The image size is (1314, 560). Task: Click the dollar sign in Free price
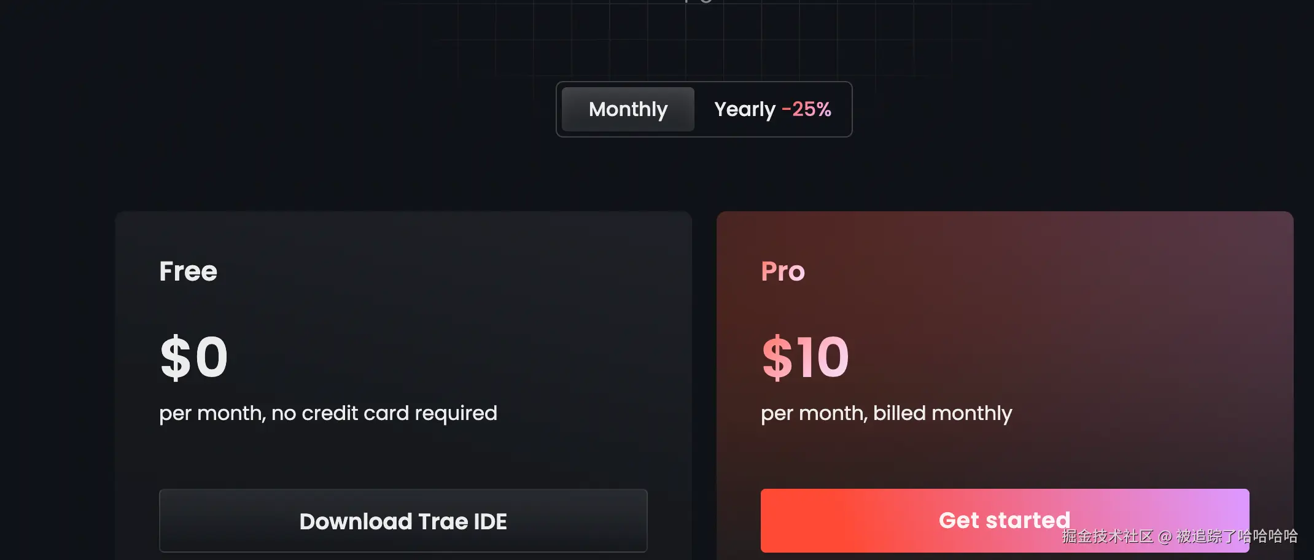176,357
